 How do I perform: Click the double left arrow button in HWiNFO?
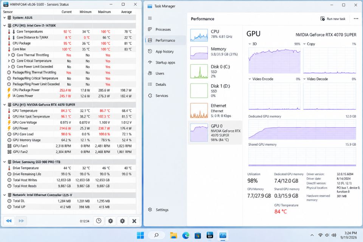pyautogui.click(x=9, y=221)
